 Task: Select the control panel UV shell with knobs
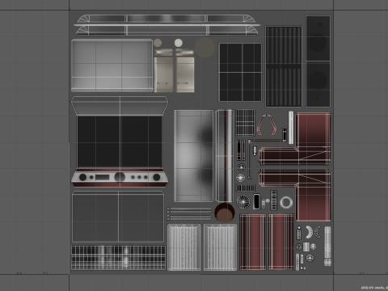click(120, 177)
